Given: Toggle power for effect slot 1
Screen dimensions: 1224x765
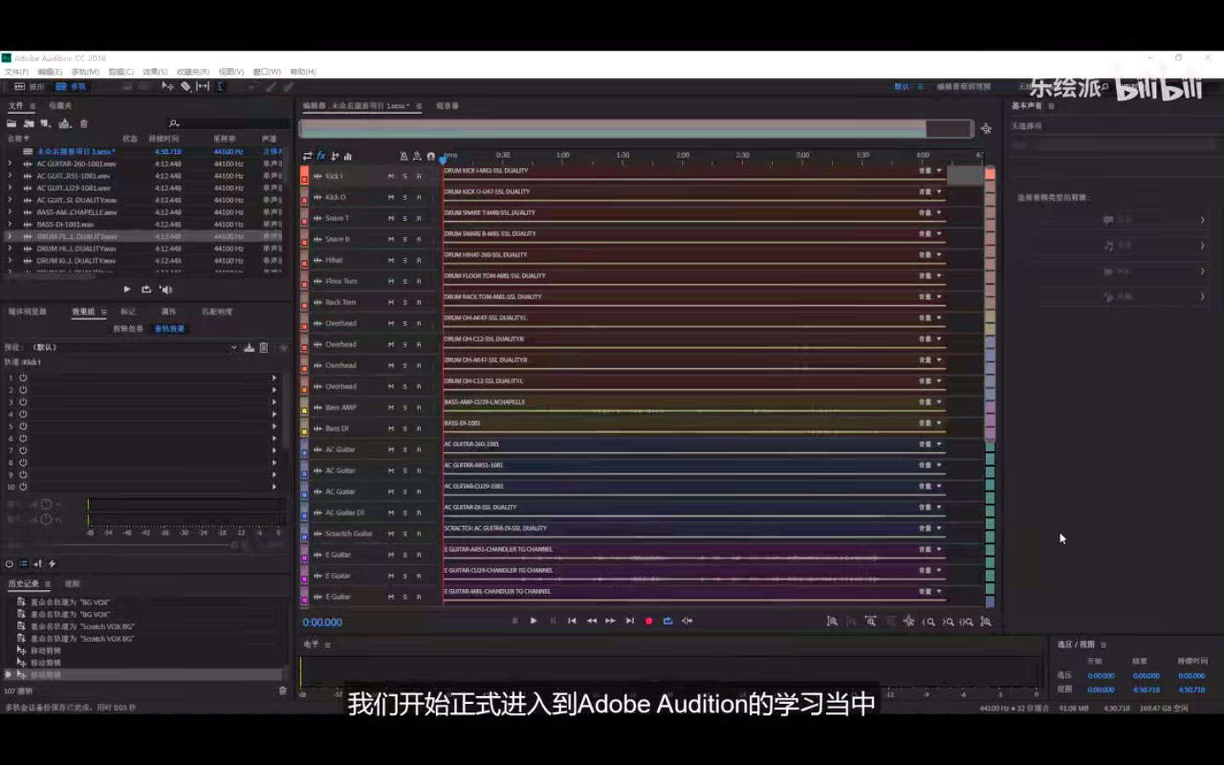Looking at the screenshot, I should pyautogui.click(x=23, y=377).
